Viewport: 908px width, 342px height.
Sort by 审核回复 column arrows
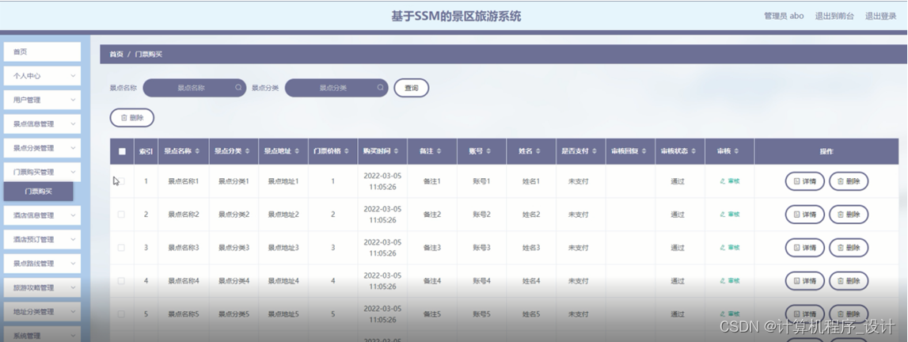click(x=644, y=152)
